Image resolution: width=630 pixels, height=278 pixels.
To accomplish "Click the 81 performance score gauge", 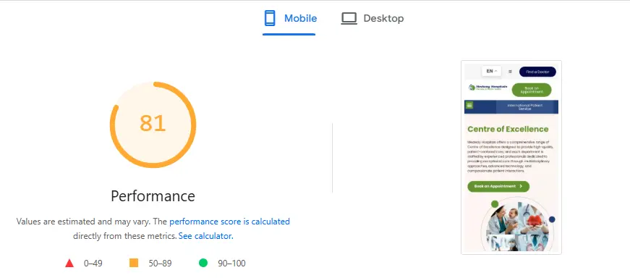I will click(x=153, y=125).
